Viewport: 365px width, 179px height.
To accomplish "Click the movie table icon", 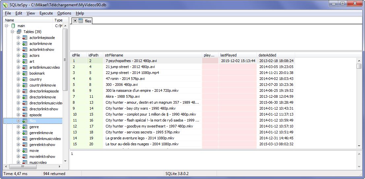I will (25, 151).
